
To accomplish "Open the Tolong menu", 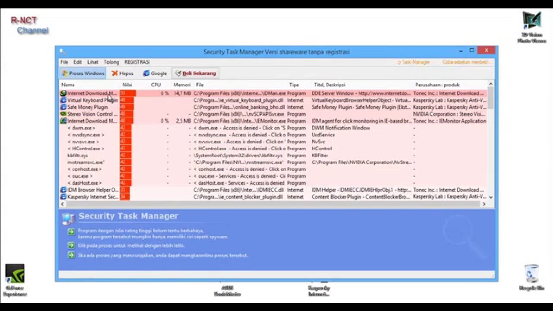I will pos(111,62).
